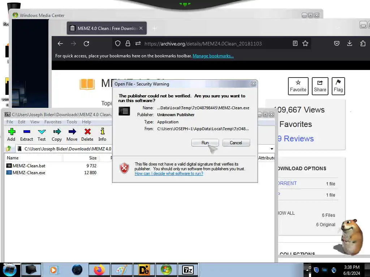The width and height of the screenshot is (370, 277).
Task: Bookmark this page with the star icon
Action: tap(305, 43)
